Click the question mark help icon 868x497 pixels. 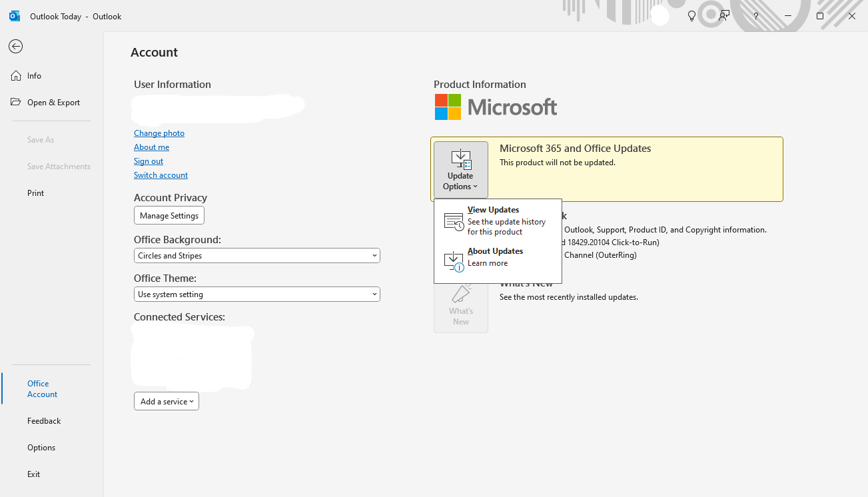point(756,16)
